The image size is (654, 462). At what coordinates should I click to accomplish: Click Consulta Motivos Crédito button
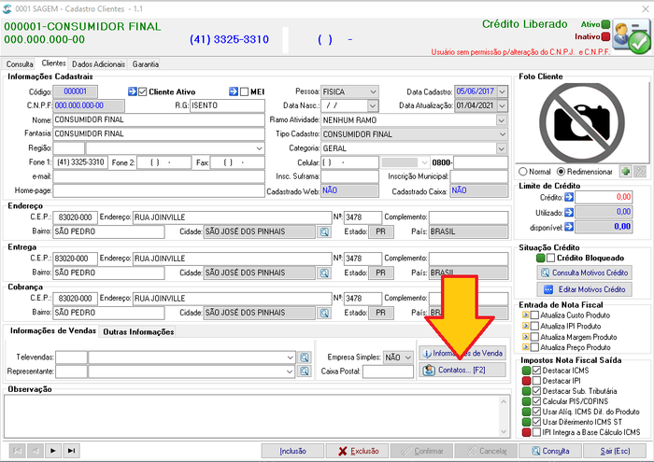click(584, 273)
